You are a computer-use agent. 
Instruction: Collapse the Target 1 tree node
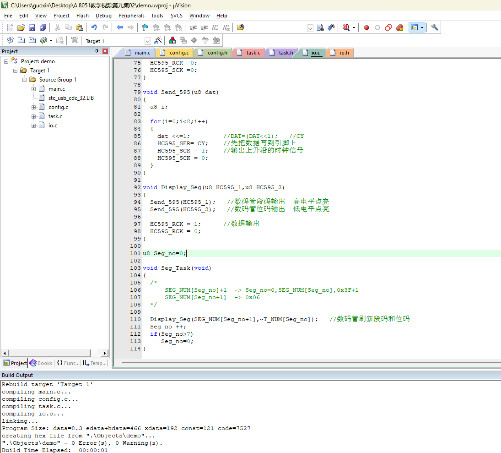pyautogui.click(x=15, y=71)
